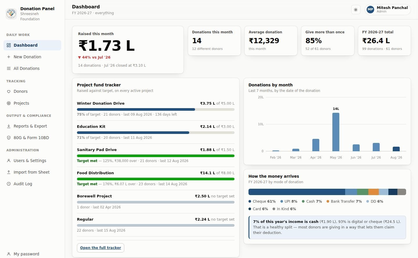Open All Donations list
The width and height of the screenshot is (418, 258).
tap(33, 68)
